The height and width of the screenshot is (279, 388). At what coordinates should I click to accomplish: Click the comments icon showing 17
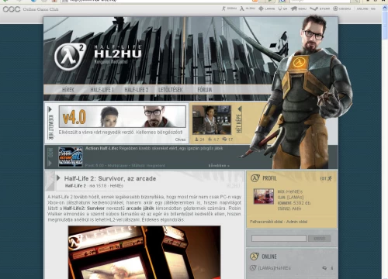pos(224,139)
